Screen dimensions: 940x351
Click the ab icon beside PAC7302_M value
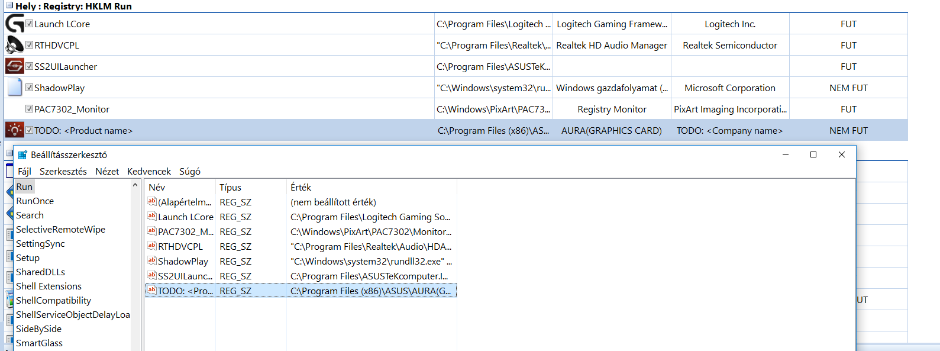point(152,231)
